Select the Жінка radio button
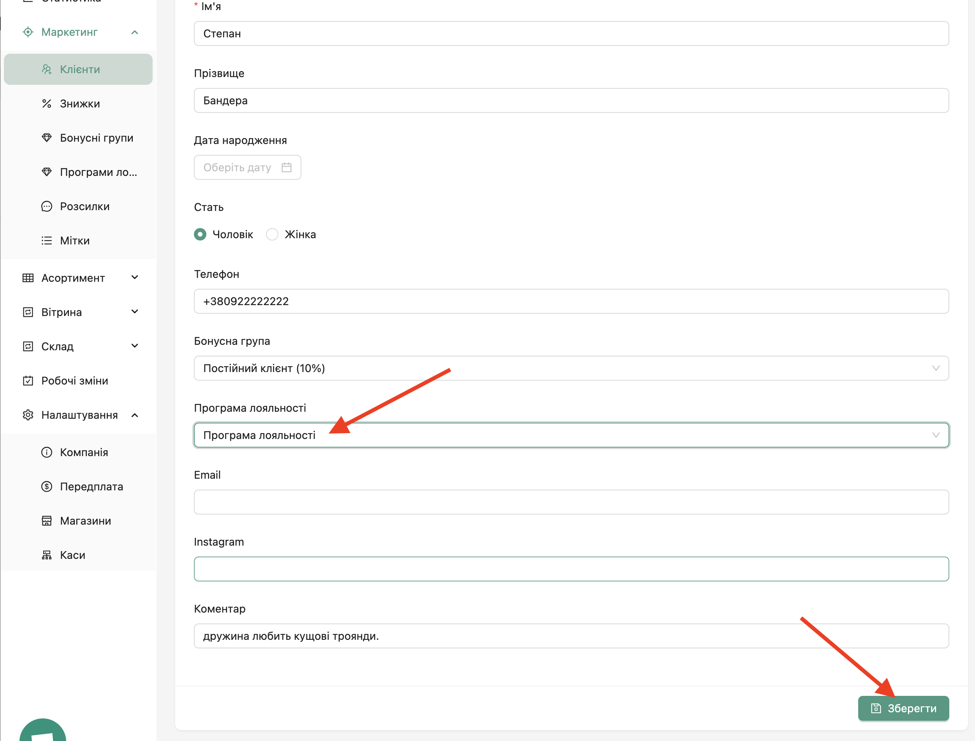Image resolution: width=975 pixels, height=741 pixels. (x=272, y=234)
